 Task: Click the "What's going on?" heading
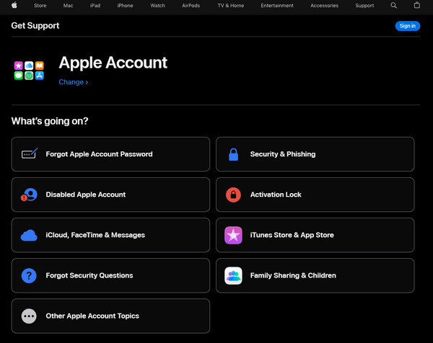[50, 121]
